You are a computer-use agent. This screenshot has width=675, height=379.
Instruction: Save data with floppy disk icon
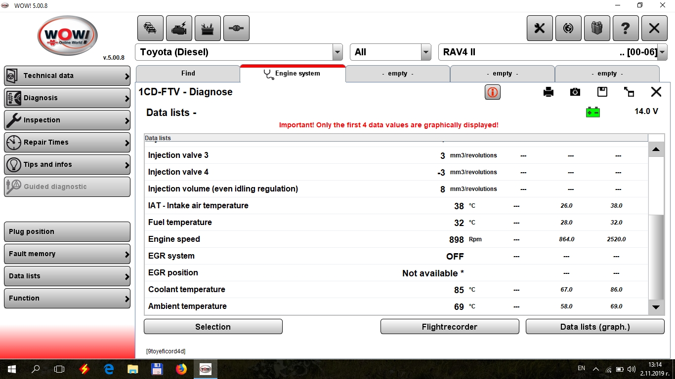click(602, 92)
